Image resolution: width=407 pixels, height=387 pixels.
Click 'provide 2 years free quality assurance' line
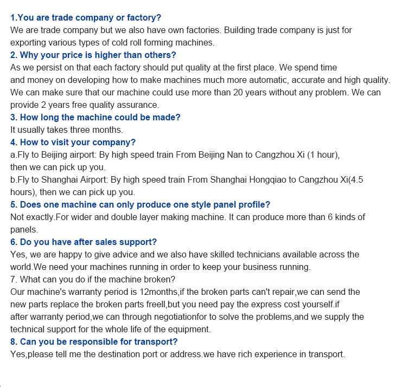(85, 105)
